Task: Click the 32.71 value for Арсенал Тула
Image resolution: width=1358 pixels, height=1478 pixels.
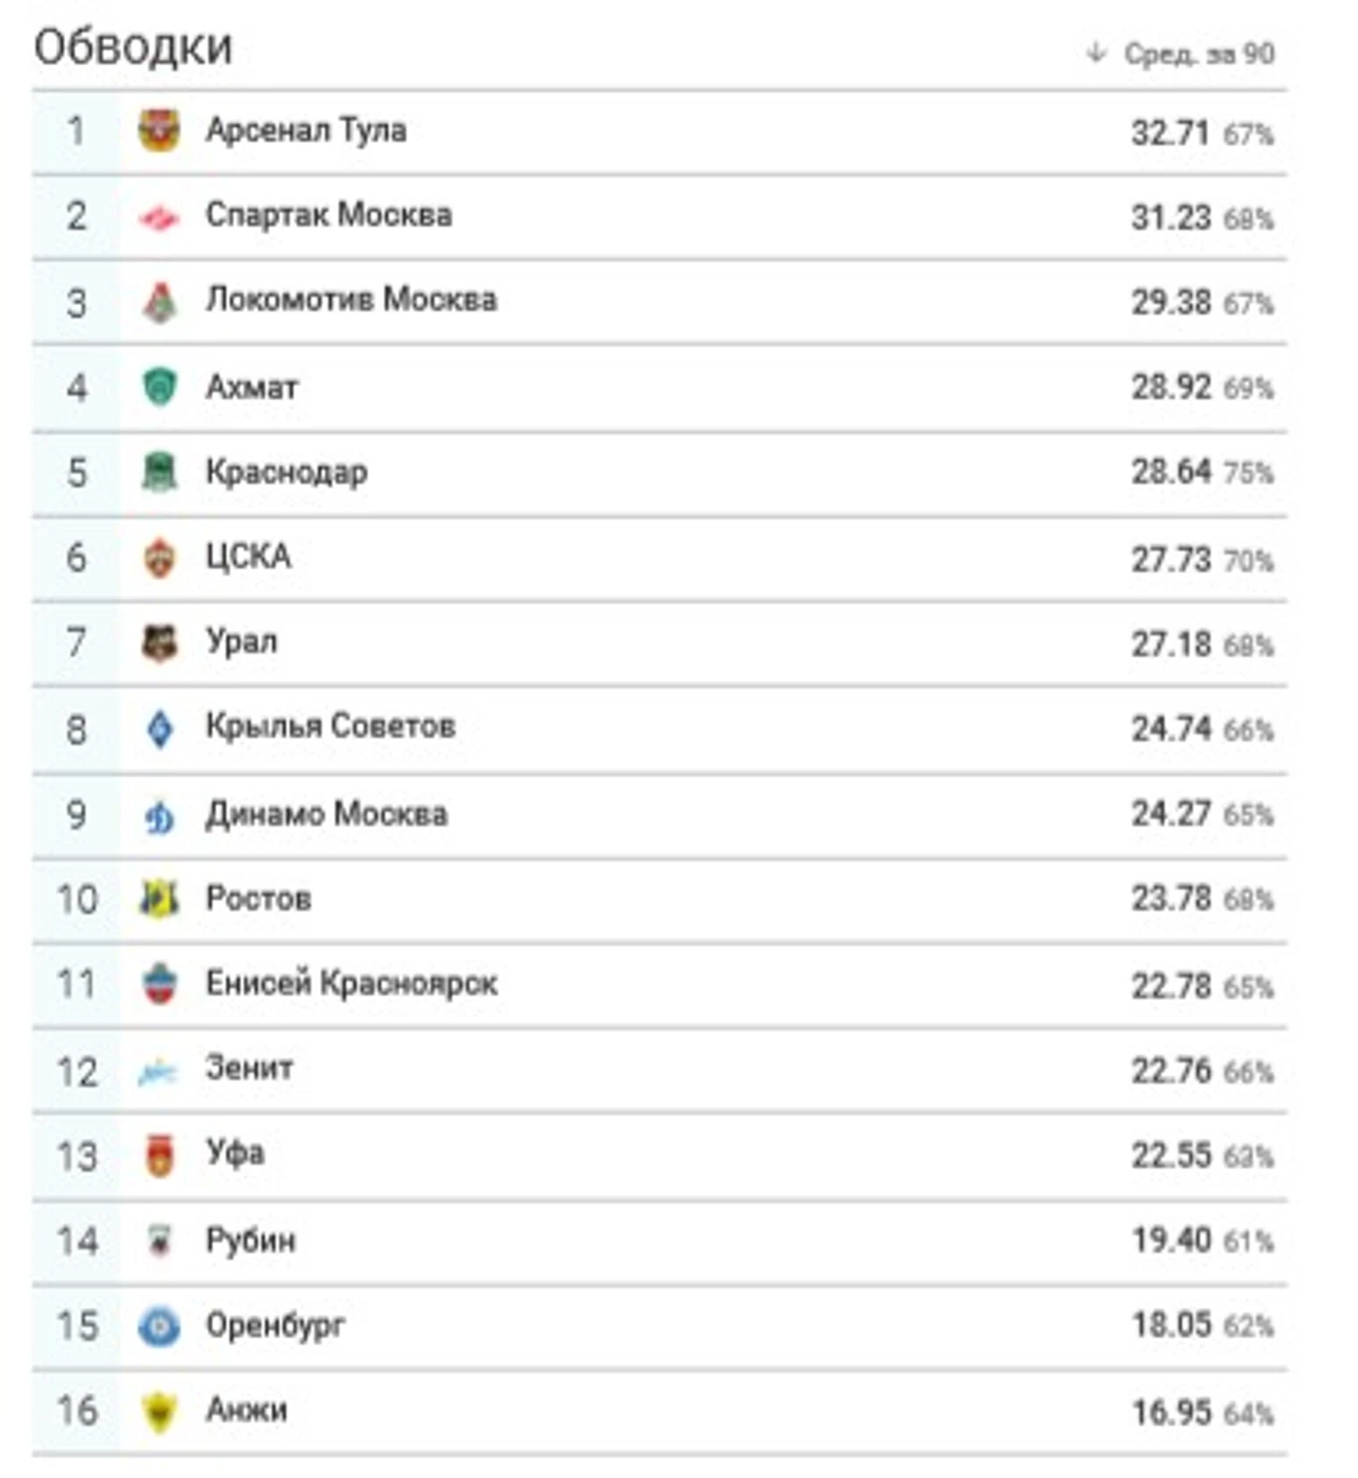Action: pos(1170,133)
